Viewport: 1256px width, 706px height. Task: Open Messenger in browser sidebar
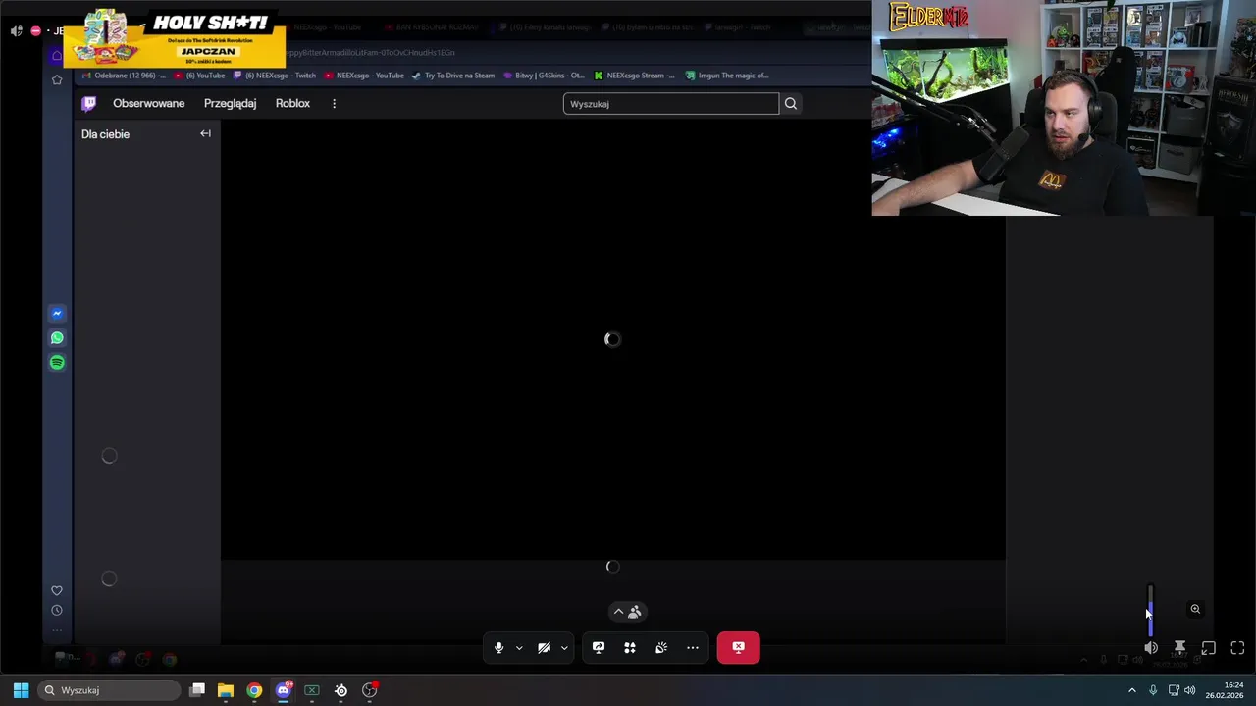coord(57,314)
